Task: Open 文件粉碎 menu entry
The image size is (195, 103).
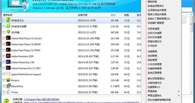Action: coord(152,46)
